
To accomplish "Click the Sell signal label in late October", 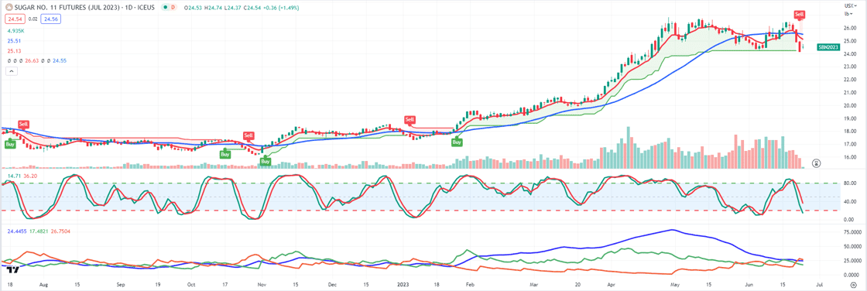I will [249, 135].
